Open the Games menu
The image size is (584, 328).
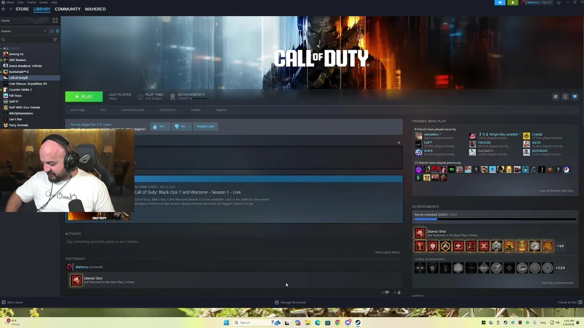(x=44, y=2)
